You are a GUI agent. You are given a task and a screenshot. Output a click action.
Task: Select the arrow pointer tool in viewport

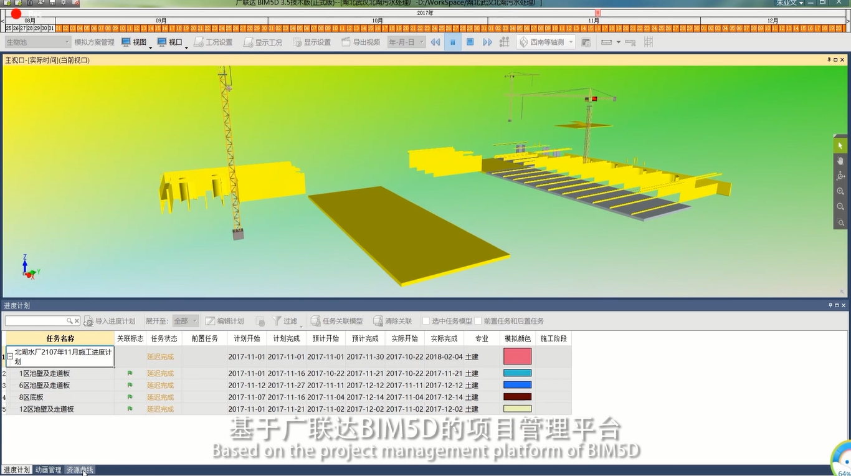coord(840,145)
